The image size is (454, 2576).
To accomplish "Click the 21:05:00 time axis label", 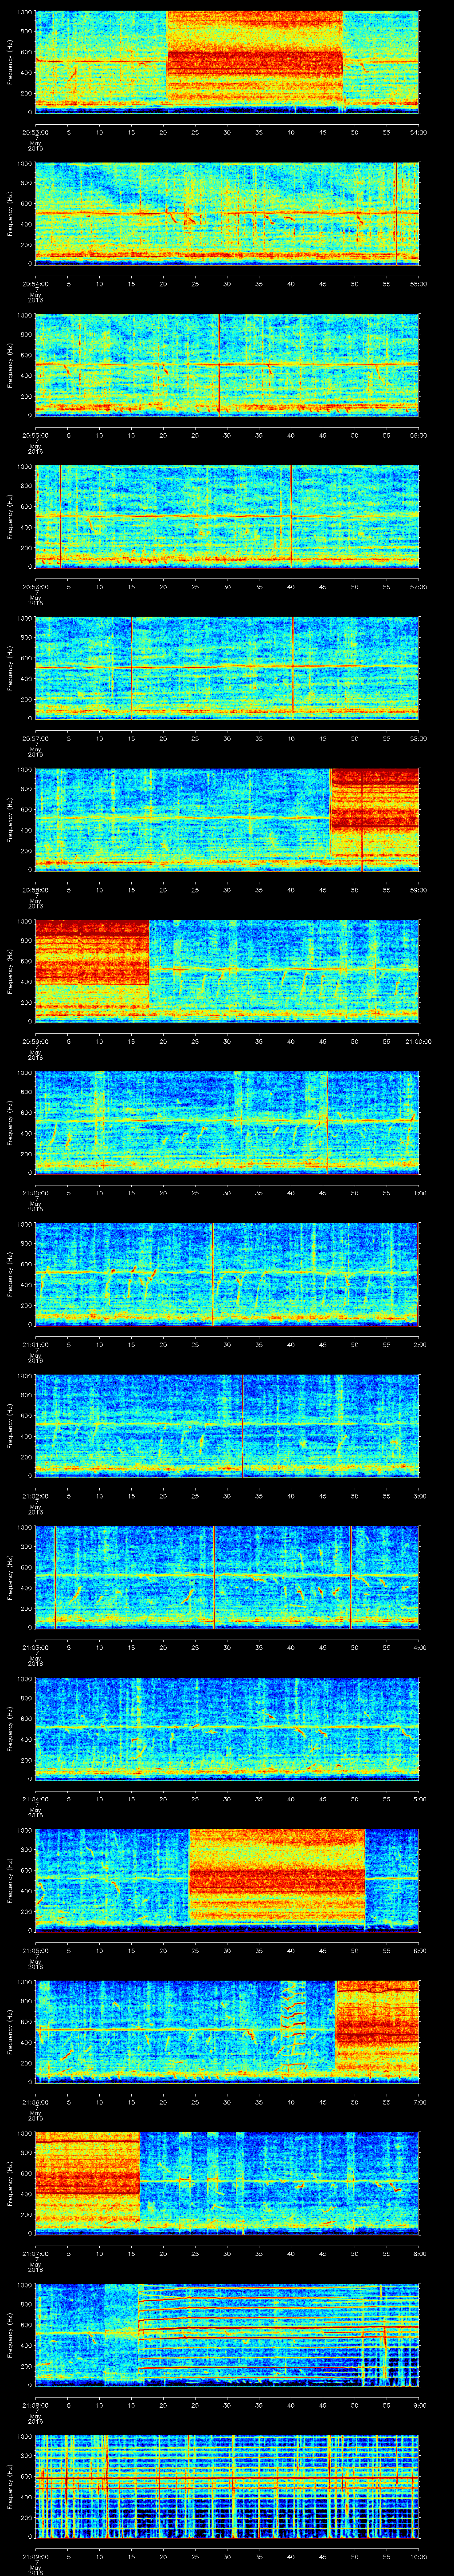I will 35,1950.
